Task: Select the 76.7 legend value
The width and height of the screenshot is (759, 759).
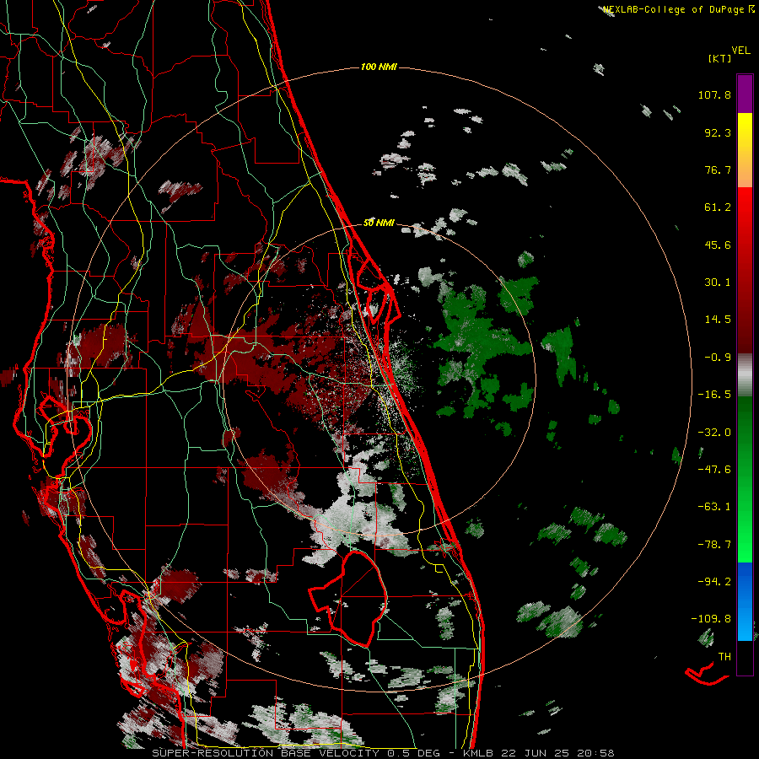Action: pos(718,170)
